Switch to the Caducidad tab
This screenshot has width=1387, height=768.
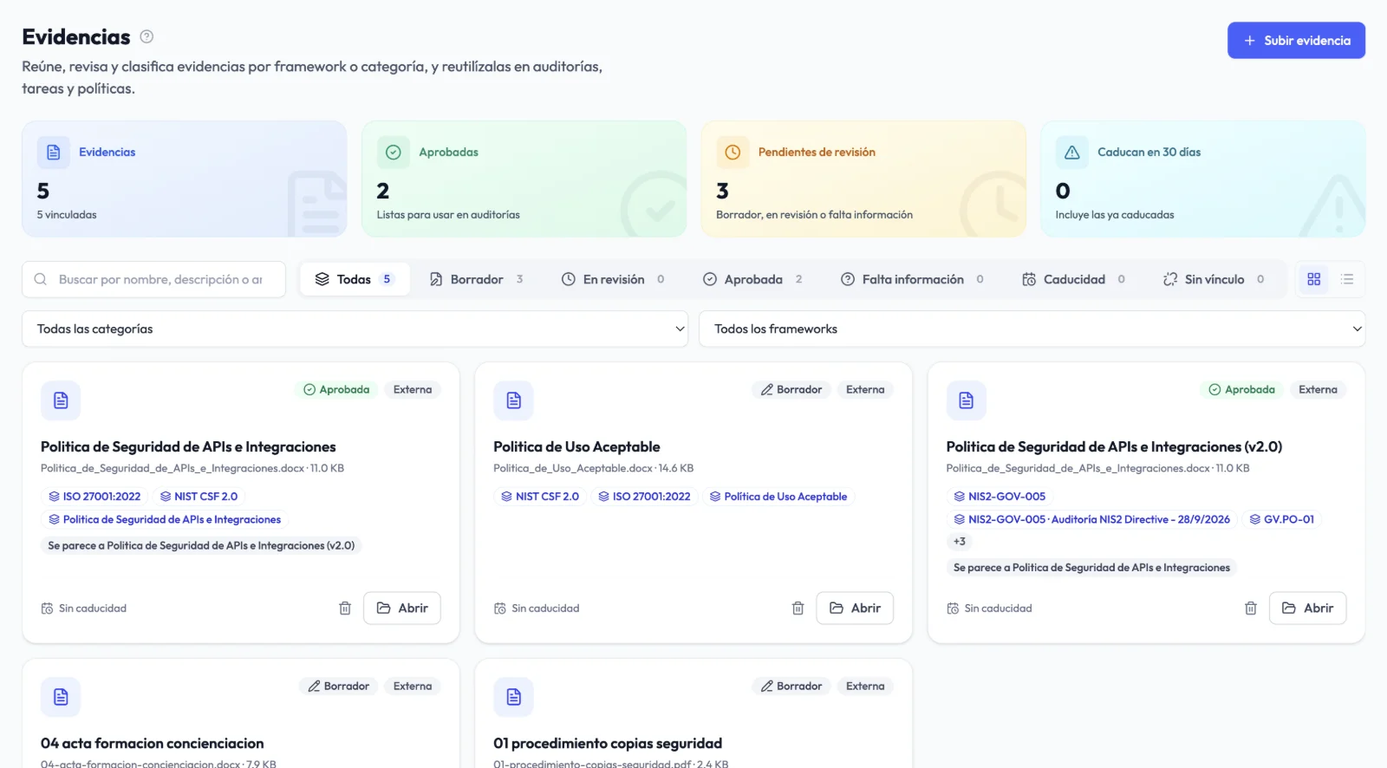(1073, 279)
